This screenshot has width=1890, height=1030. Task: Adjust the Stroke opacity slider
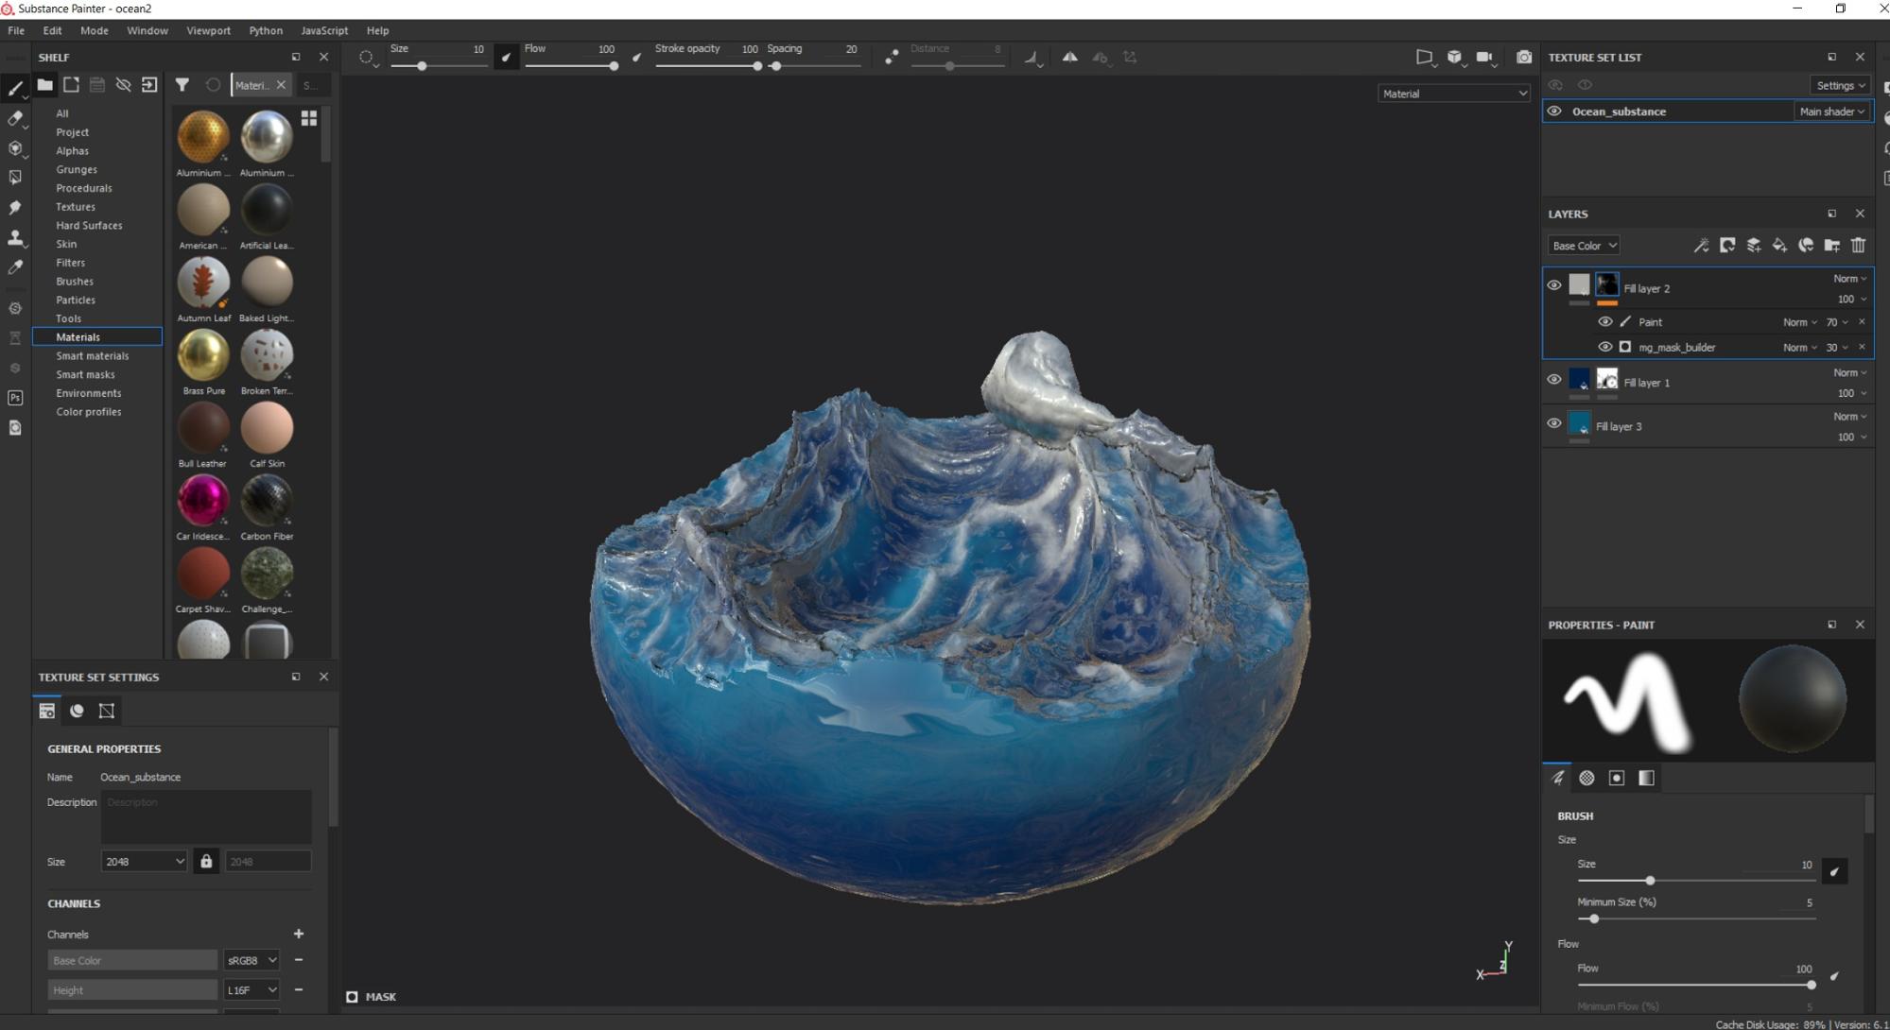756,66
